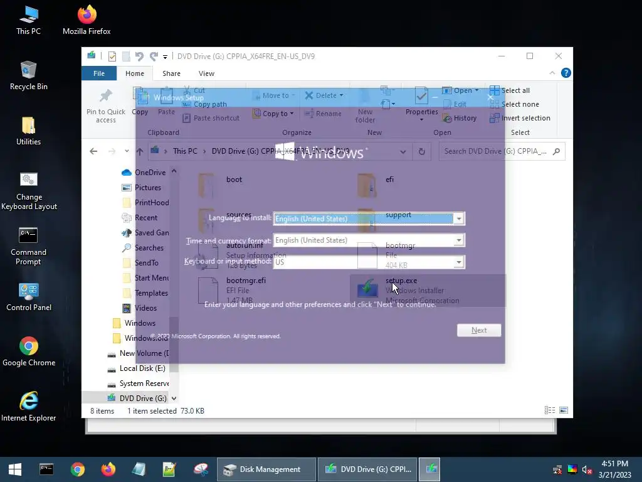642x482 pixels.
Task: Switch to the Share ribbon tab
Action: [x=171, y=73]
